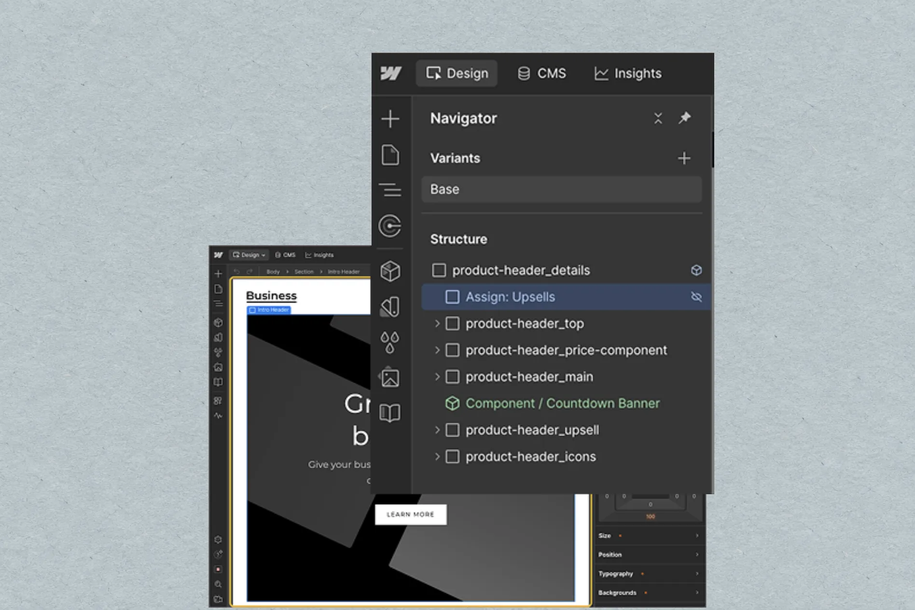Switch to the CMS tab in the enlarged panel

tap(541, 73)
